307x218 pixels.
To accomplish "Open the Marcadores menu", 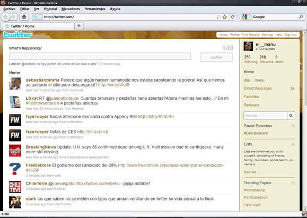I will [x=71, y=9].
